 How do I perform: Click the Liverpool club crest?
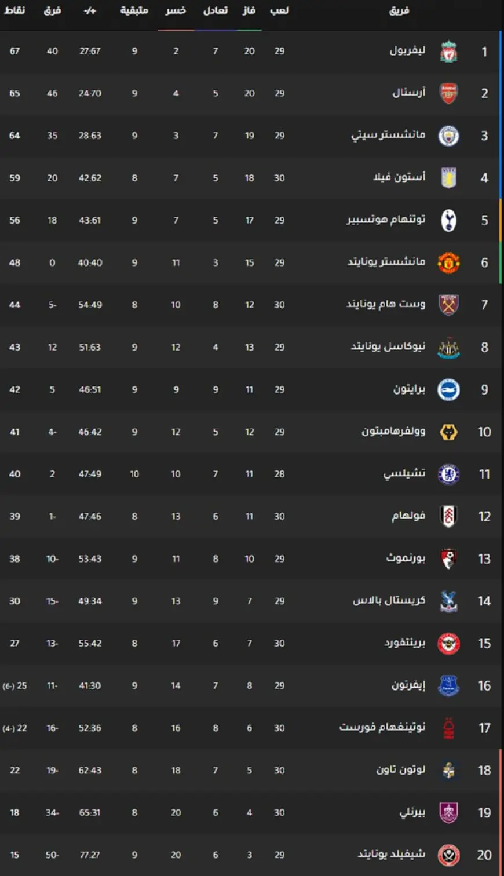pyautogui.click(x=448, y=52)
